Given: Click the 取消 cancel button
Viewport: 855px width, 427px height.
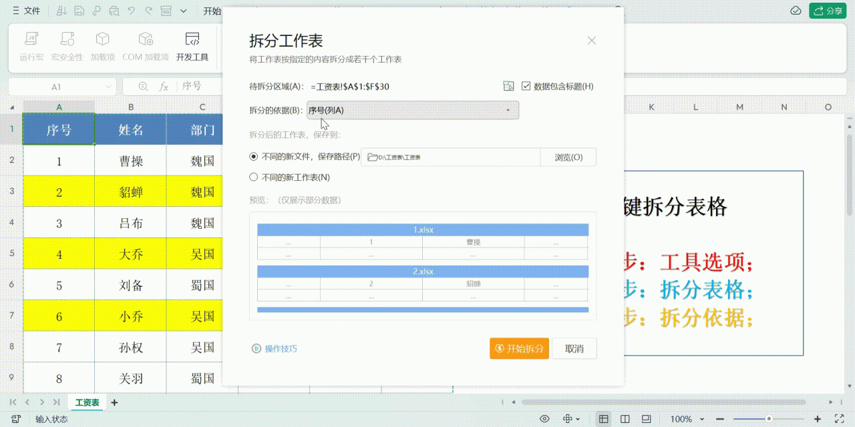Looking at the screenshot, I should click(x=574, y=348).
